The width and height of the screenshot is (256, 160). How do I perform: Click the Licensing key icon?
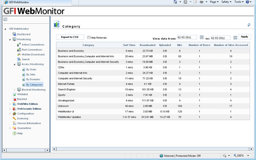(x=15, y=118)
